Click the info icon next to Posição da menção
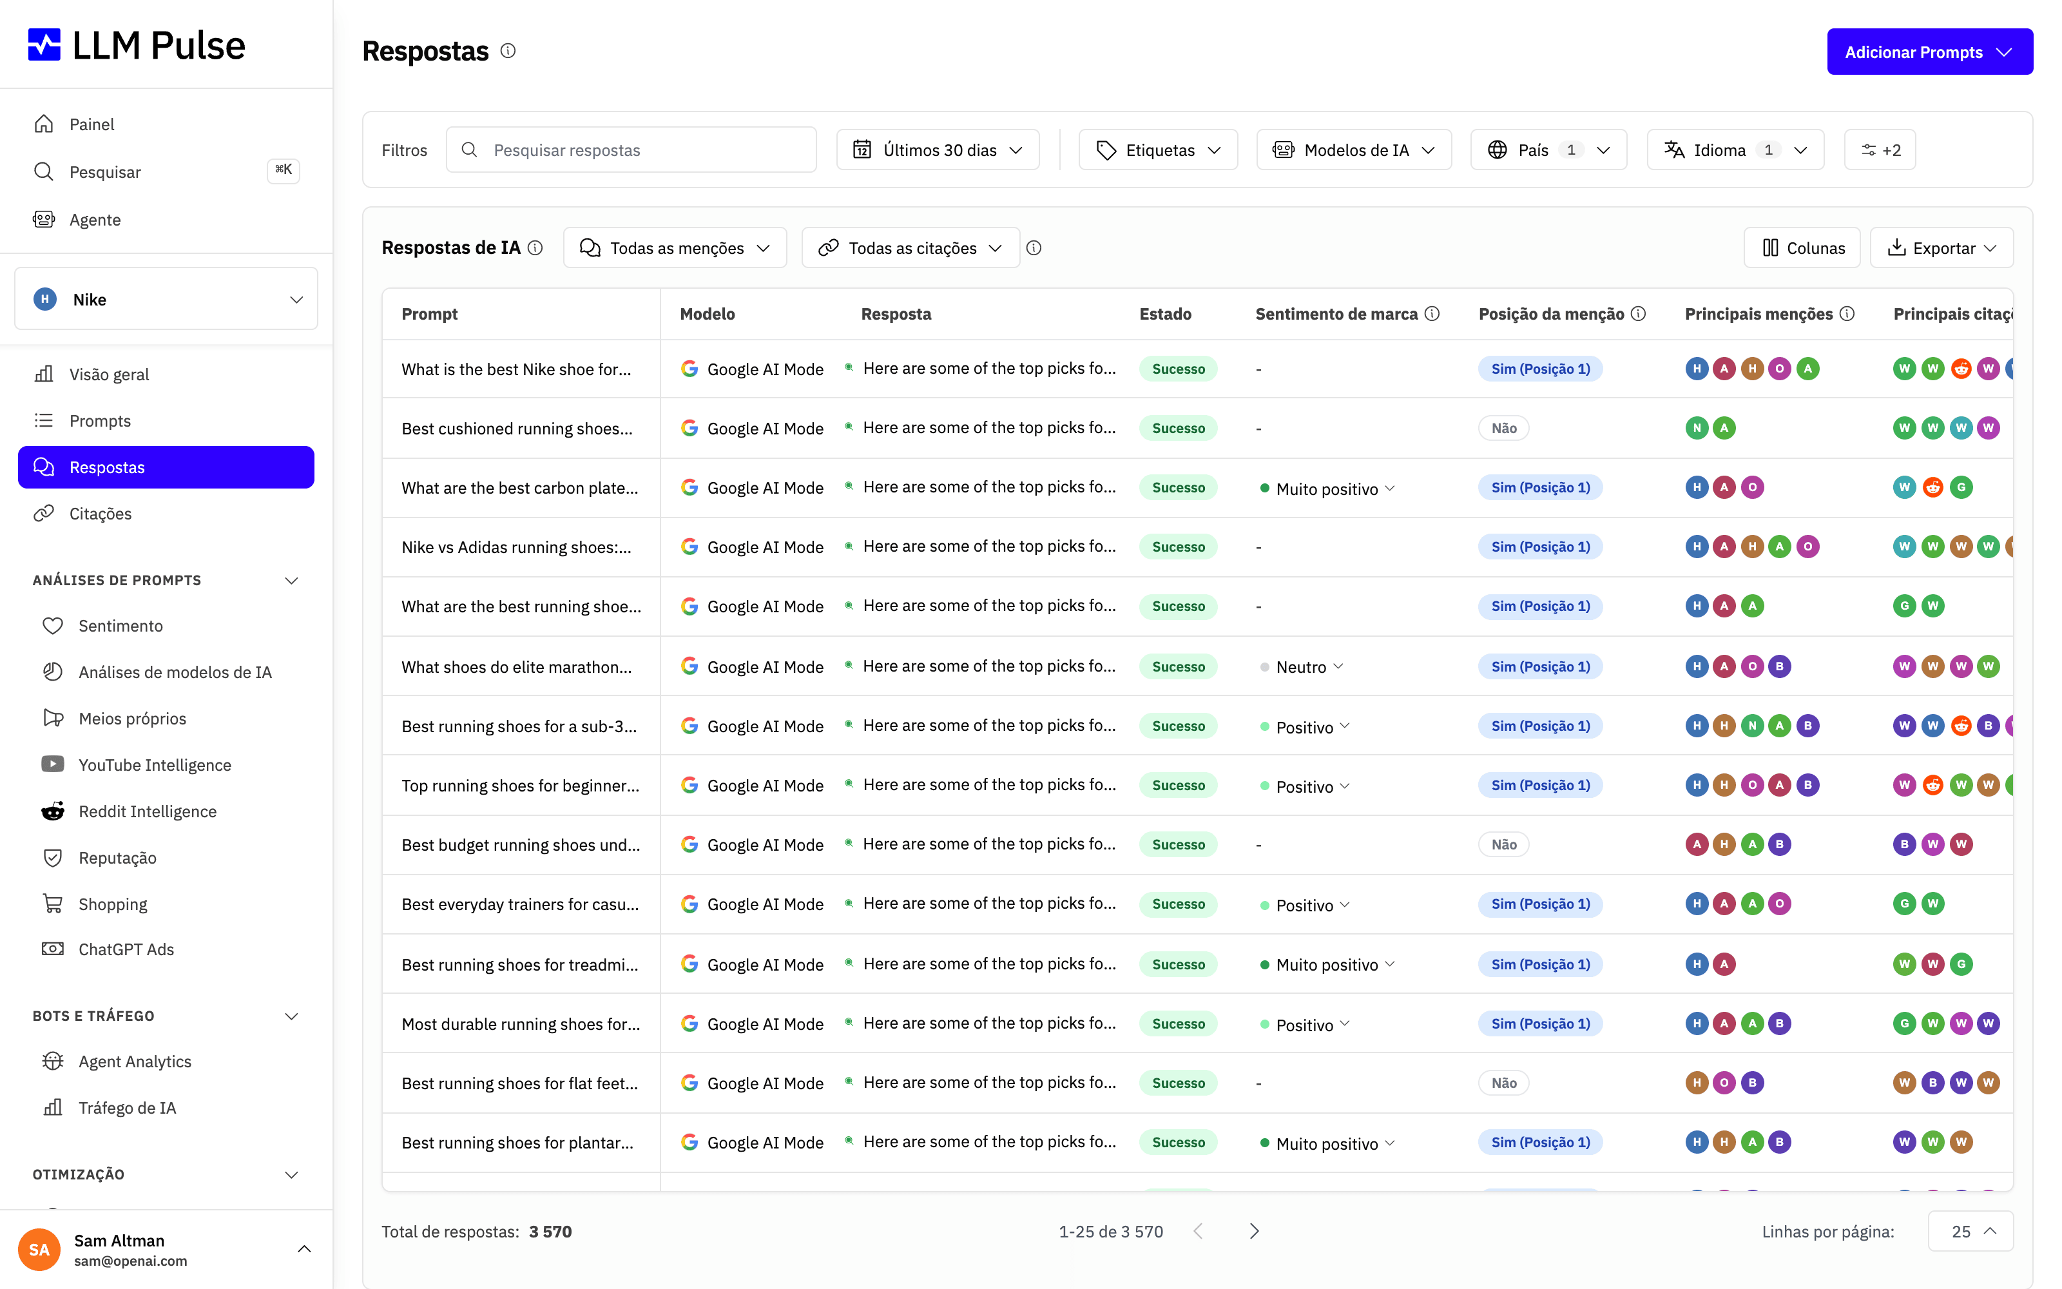Screen dimensions: 2062x1289 click(1639, 314)
